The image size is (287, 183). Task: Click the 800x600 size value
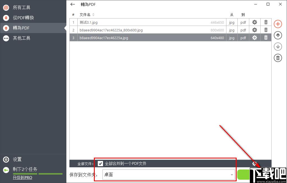217,30
